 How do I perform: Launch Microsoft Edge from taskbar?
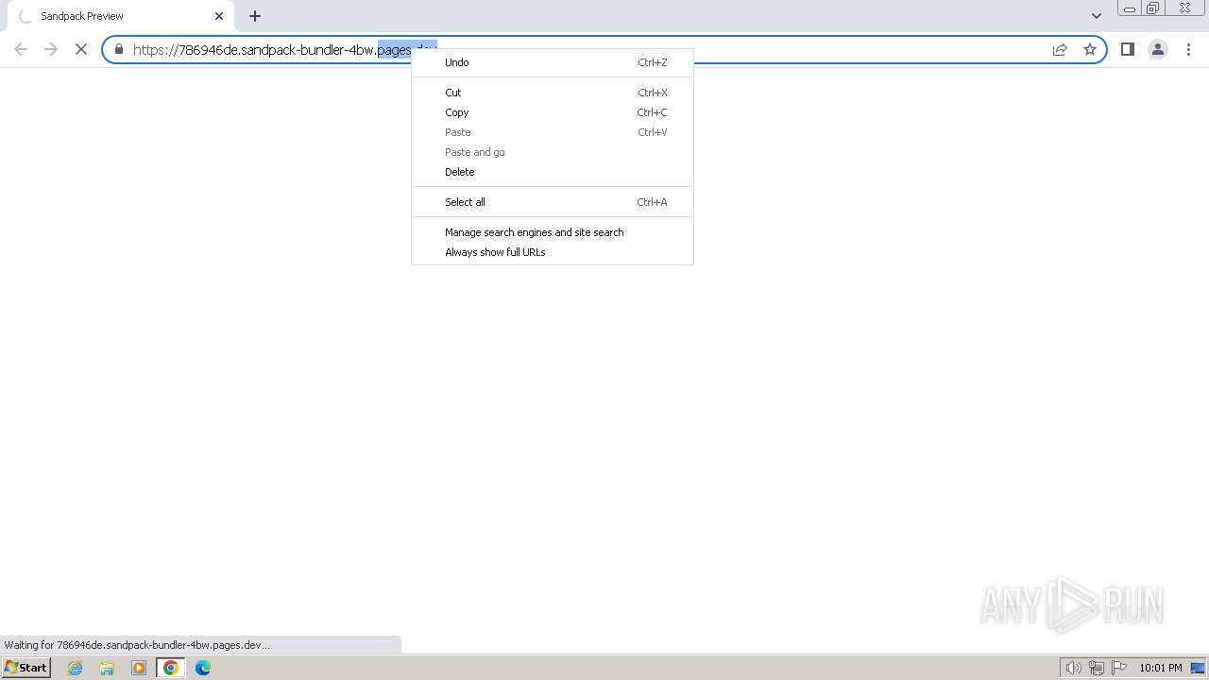point(203,668)
